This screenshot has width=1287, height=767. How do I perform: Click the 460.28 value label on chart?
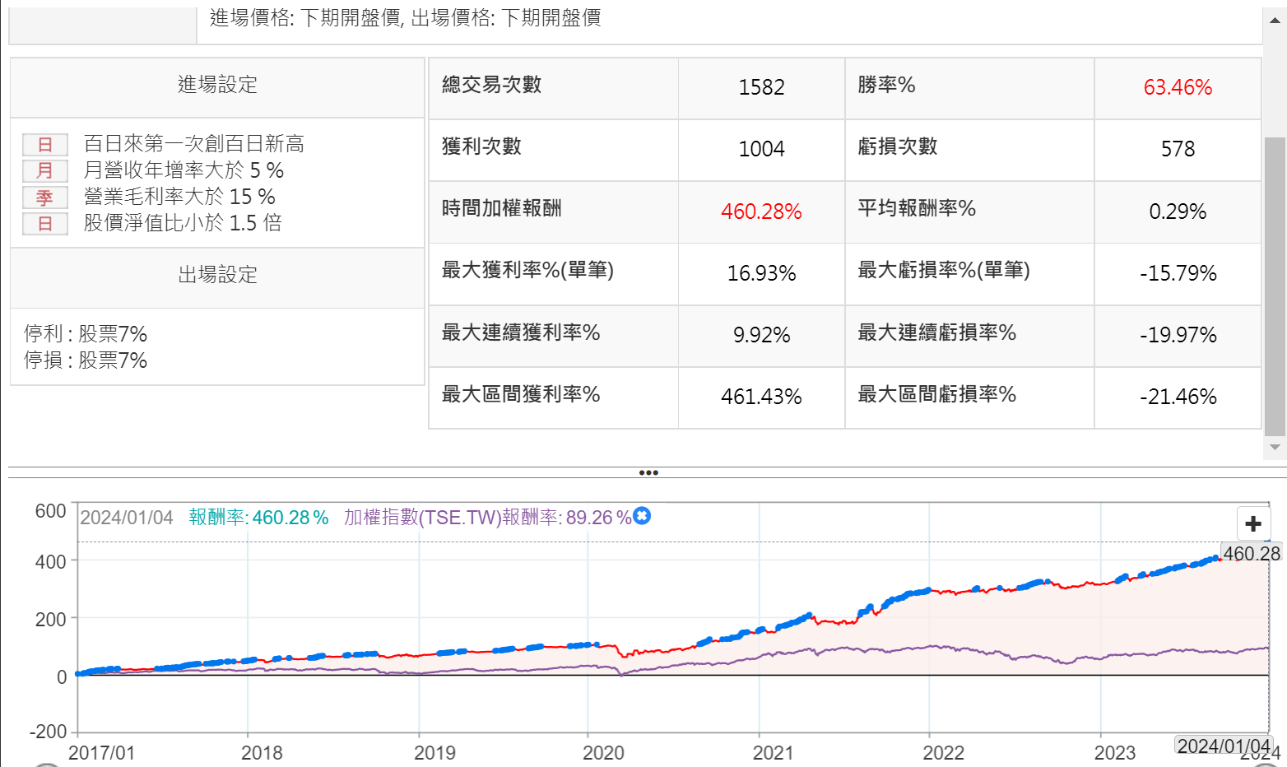pos(1251,554)
